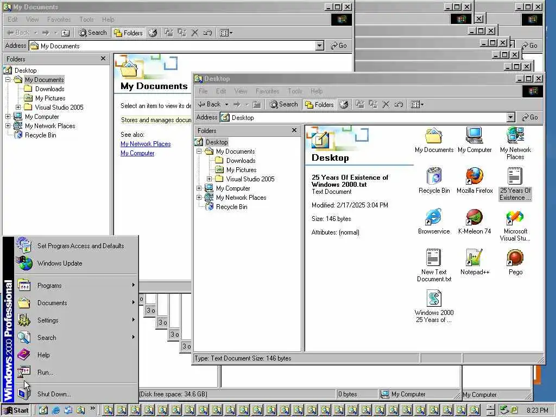Image resolution: width=556 pixels, height=417 pixels.
Task: Open View menu in Desktop window
Action: [241, 91]
